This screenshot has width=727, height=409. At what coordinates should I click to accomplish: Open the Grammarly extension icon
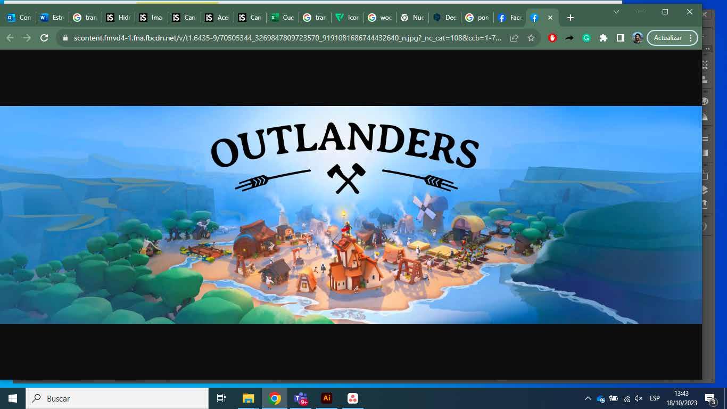(586, 38)
